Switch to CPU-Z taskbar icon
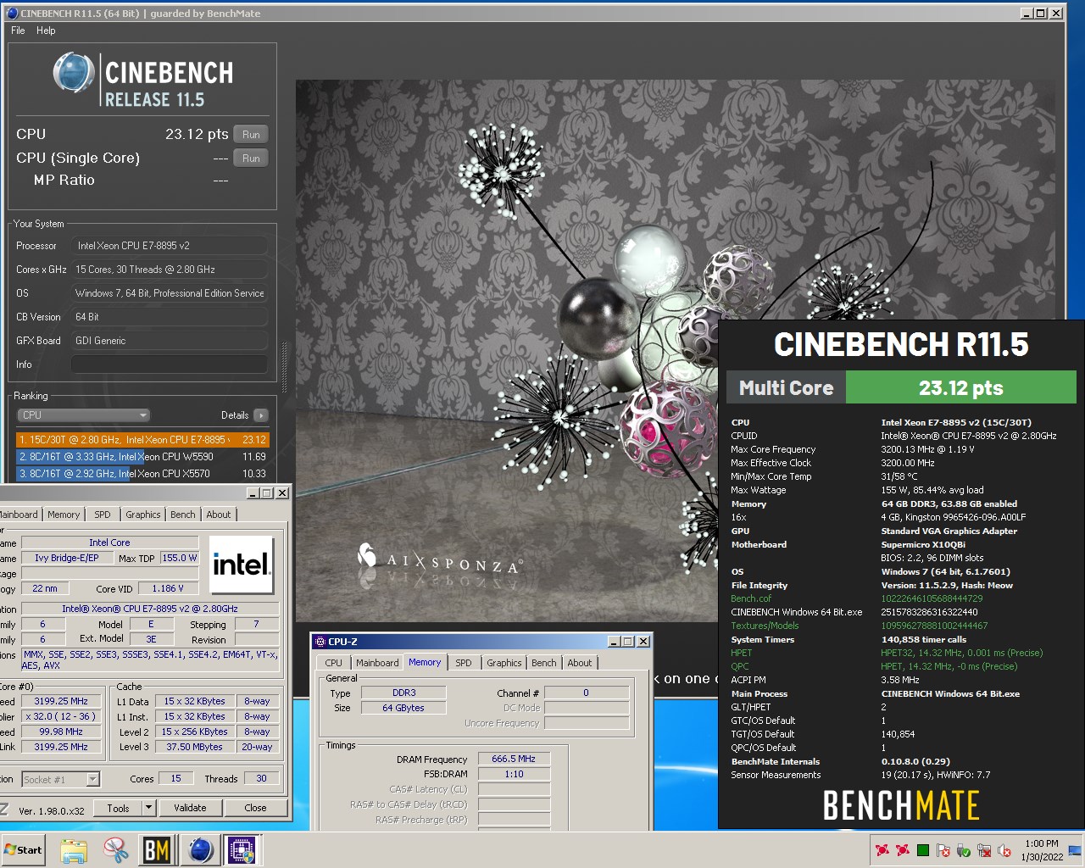This screenshot has height=868, width=1085. coord(242,850)
